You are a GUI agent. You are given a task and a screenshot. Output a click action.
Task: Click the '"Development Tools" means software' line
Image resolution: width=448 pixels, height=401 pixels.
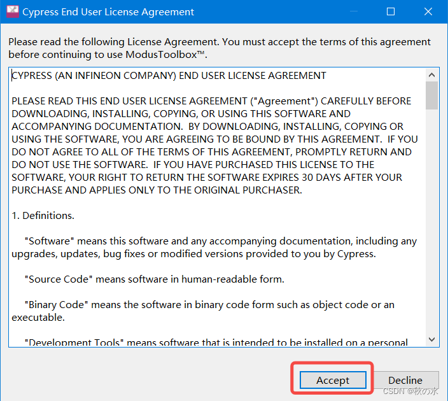[216, 342]
